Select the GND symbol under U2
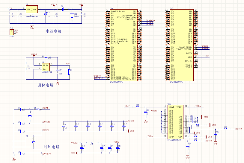The width and height of the screenshot is (244, 163). coord(31,26)
